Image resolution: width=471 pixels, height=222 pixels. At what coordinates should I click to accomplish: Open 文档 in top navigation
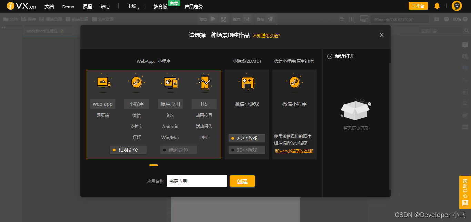tap(49, 7)
